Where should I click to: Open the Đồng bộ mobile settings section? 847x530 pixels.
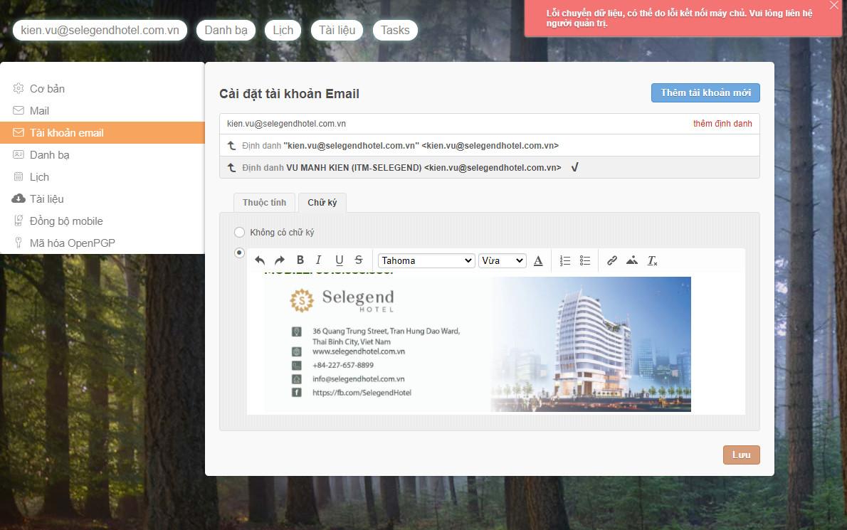click(102, 221)
